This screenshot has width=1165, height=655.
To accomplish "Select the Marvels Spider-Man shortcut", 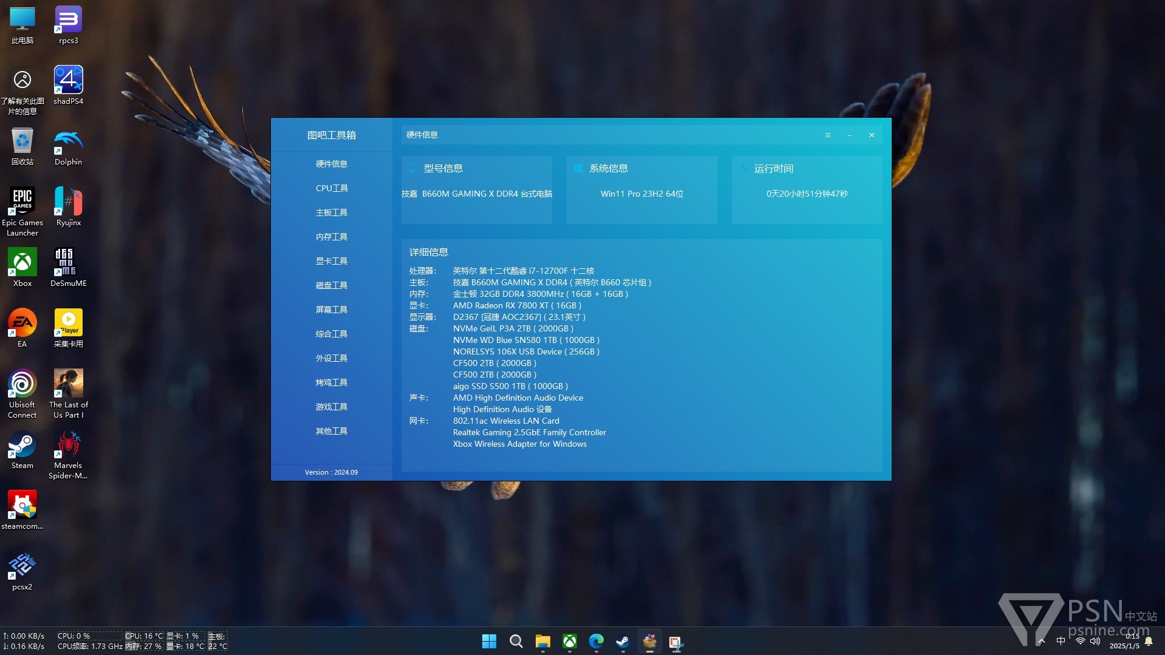I will coord(68,455).
